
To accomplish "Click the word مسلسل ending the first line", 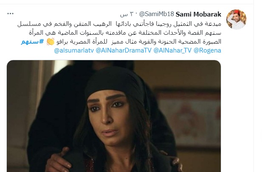I will pos(29,24).
